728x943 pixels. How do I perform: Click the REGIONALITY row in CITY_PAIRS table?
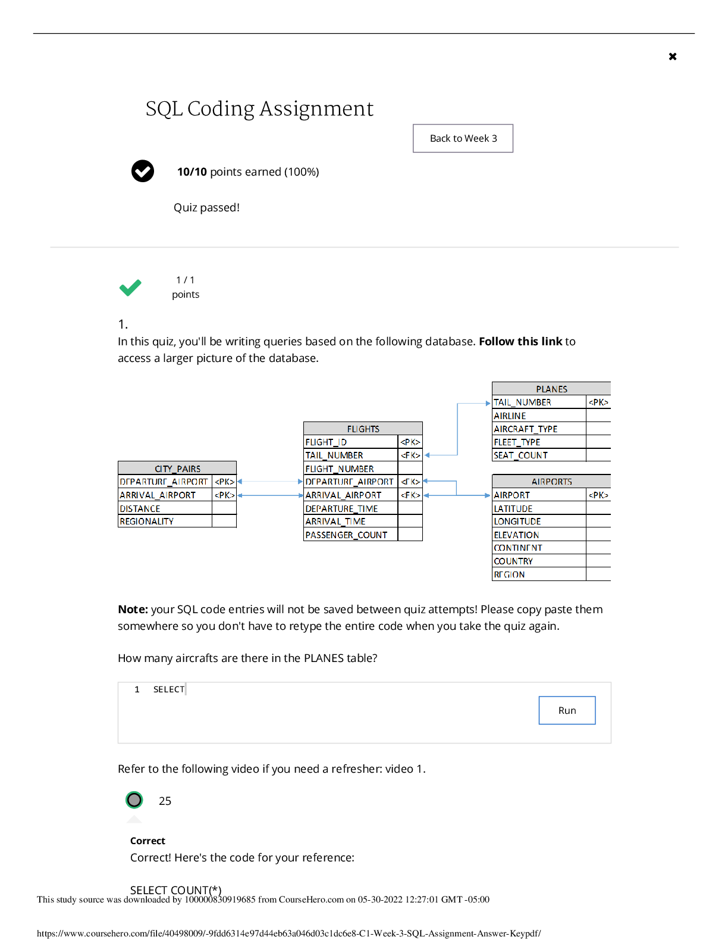click(x=147, y=522)
